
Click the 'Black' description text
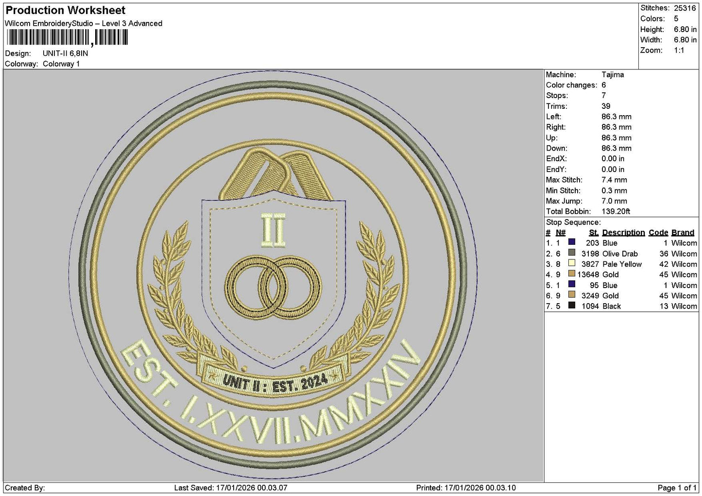pyautogui.click(x=612, y=306)
